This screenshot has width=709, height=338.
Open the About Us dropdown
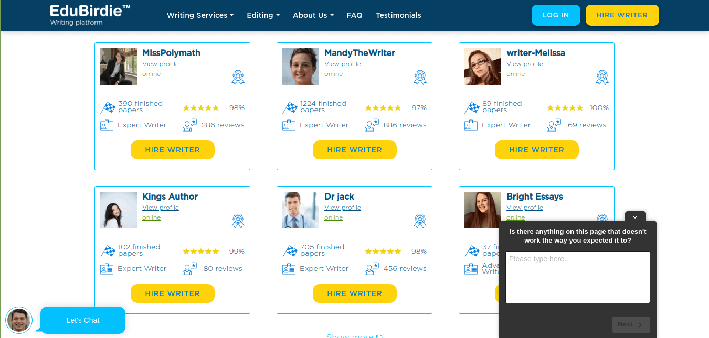pos(313,15)
